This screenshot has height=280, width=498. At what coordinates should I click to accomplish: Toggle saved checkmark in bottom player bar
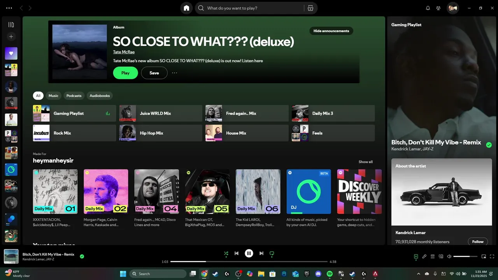tap(82, 256)
